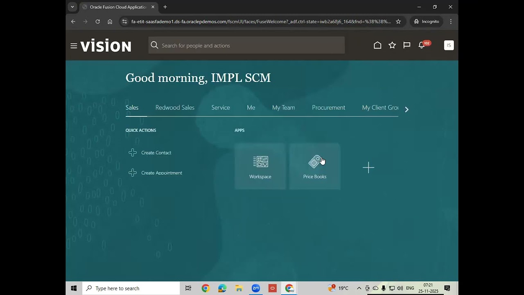
Task: Open the IS user profile menu
Action: (x=449, y=45)
